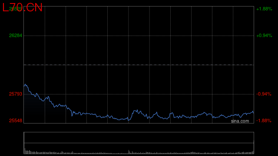Click the -1.88% percentage label

pos(264,120)
